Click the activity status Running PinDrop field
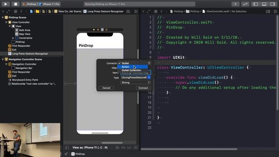 (x=139, y=4)
